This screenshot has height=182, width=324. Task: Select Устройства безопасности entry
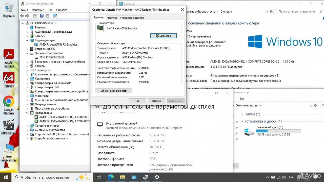[x=51, y=138]
